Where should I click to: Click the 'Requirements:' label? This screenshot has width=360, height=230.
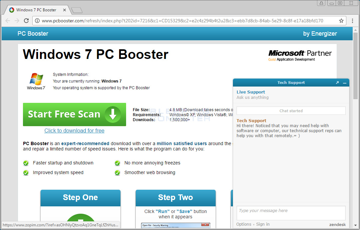[147, 115]
